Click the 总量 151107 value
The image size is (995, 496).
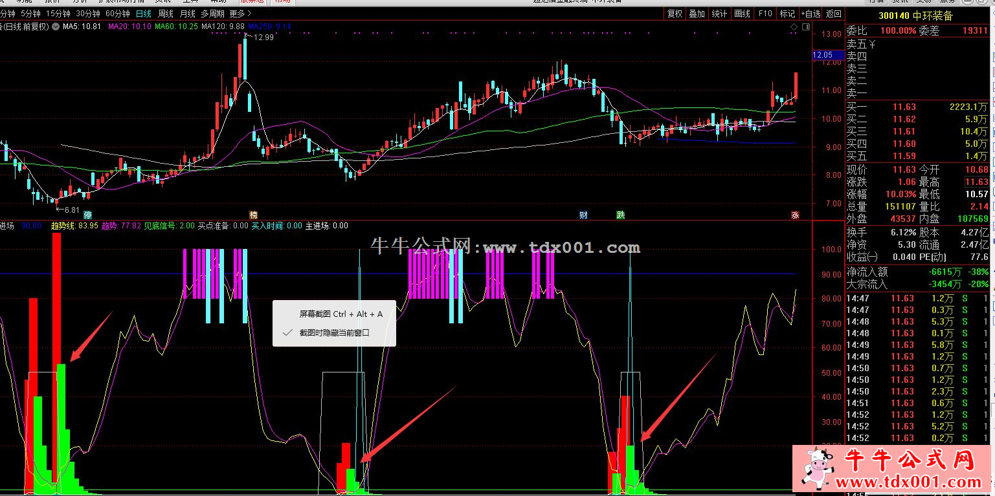900,206
